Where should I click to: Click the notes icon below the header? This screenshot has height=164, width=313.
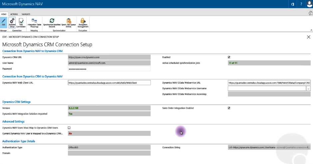pos(310,13)
